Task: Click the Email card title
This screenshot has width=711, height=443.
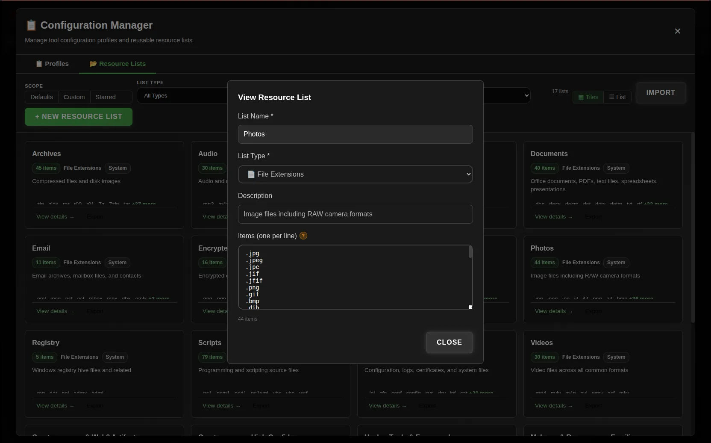Action: (x=41, y=248)
